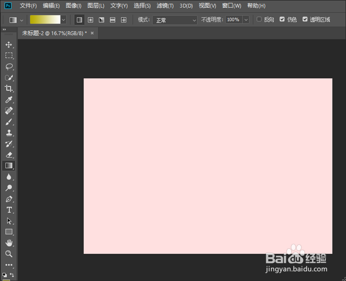
Task: Select the Healing Brush tool
Action: 9,110
